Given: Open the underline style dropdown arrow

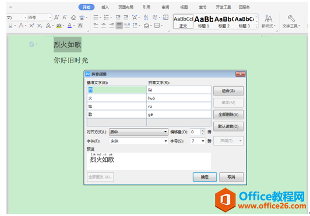Looking at the screenshot, I should pos(15,26).
